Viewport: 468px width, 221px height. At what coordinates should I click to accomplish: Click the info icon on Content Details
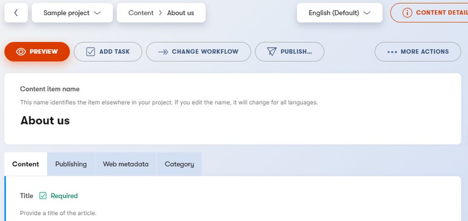tap(407, 13)
